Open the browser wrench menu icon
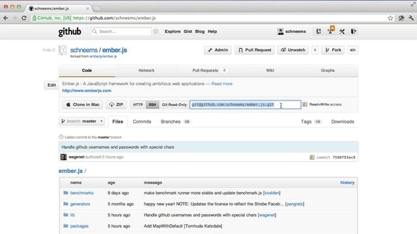Screen dimensions: 417x234 point(411,18)
